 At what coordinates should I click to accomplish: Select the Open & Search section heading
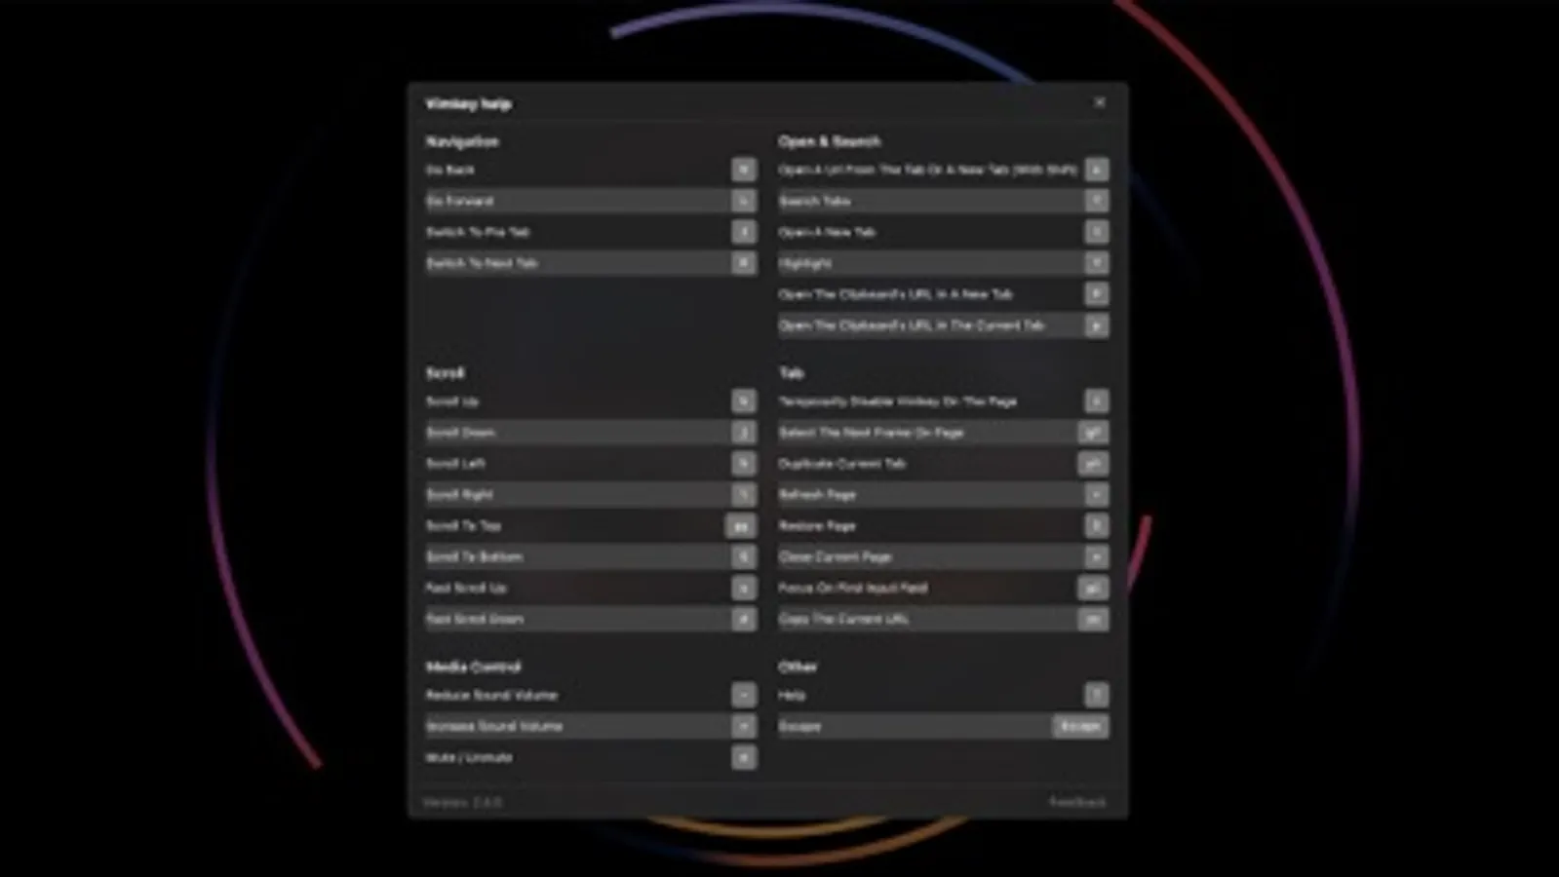pyautogui.click(x=830, y=141)
